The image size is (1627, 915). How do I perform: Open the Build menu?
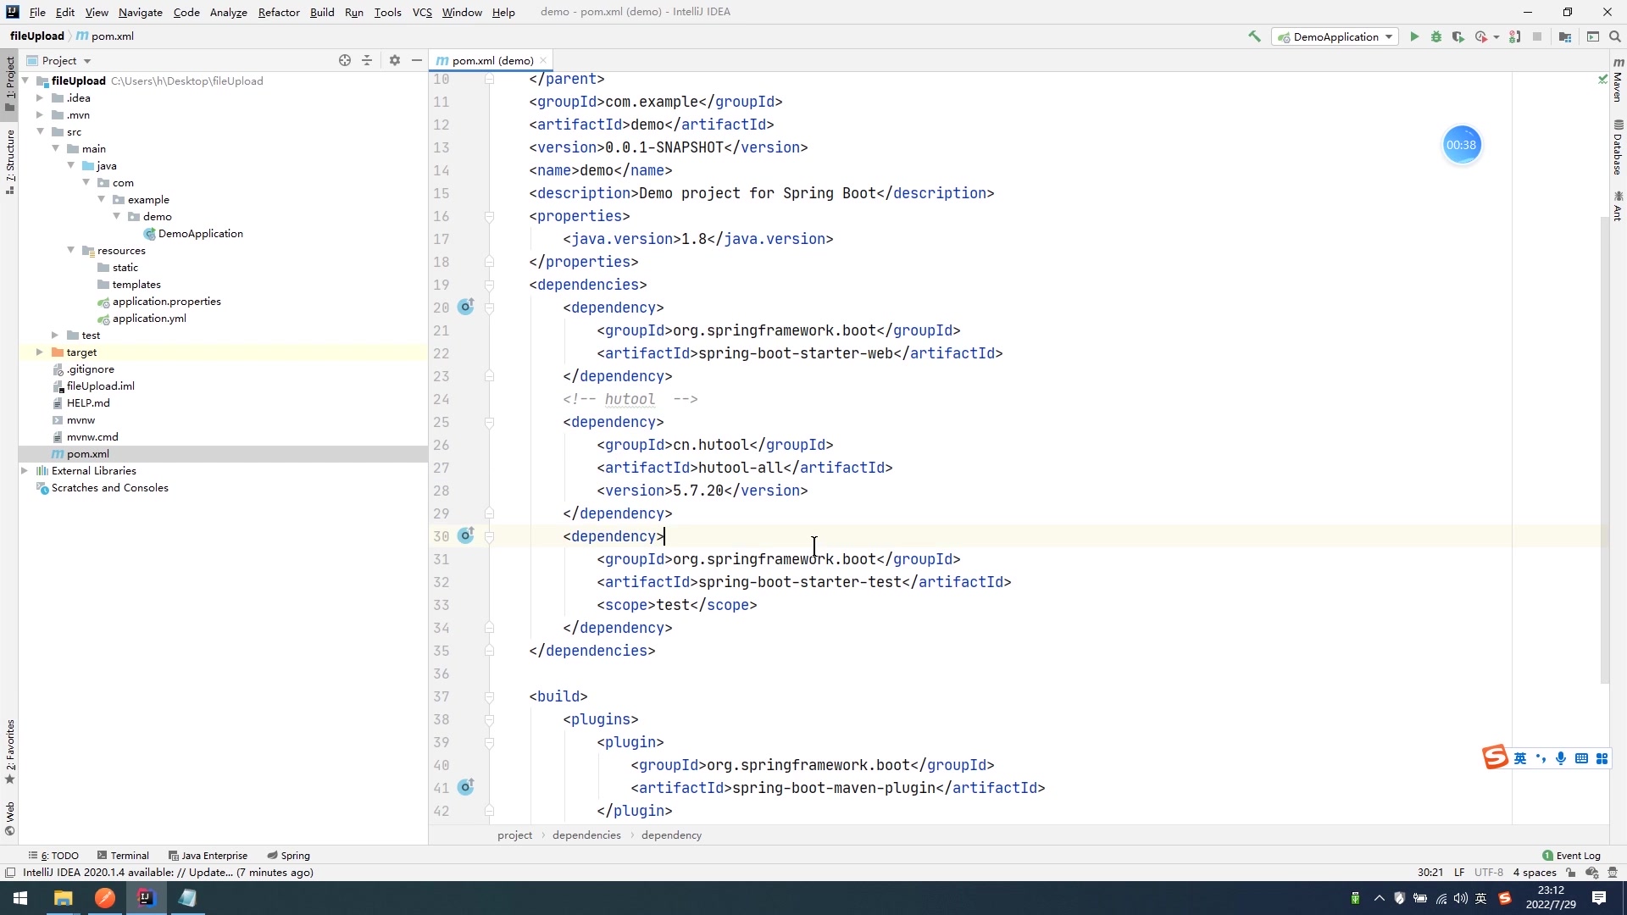click(x=322, y=12)
